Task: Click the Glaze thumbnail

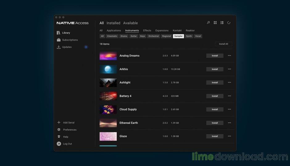Action: [108, 136]
